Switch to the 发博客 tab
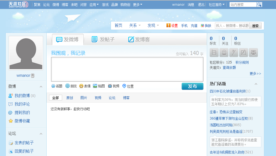Screen dimensions: 276x156 point(139,39)
